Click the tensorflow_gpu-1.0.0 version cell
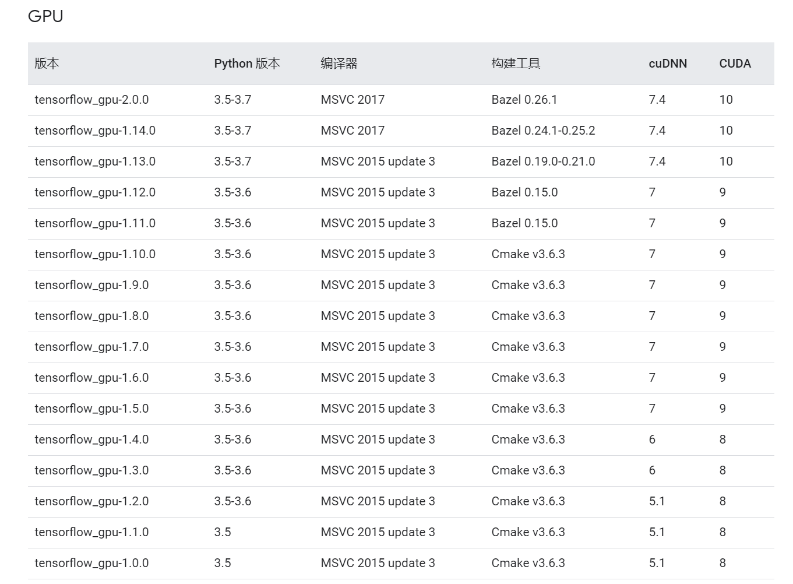This screenshot has width=793, height=584. [91, 563]
